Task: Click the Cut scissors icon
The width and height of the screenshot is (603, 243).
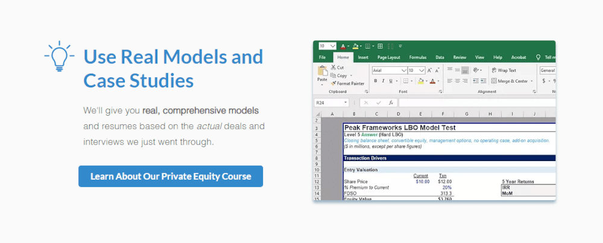Action: pos(333,68)
